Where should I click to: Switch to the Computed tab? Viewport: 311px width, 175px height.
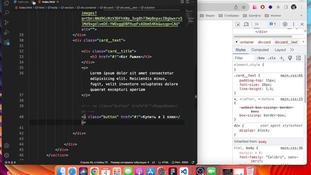click(x=260, y=50)
